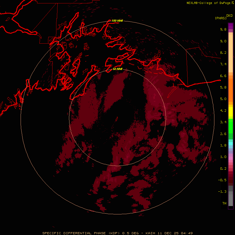The height and width of the screenshot is (235, 235).
Task: Pick the yellow band on the color scale
Action: pyautogui.click(x=231, y=112)
